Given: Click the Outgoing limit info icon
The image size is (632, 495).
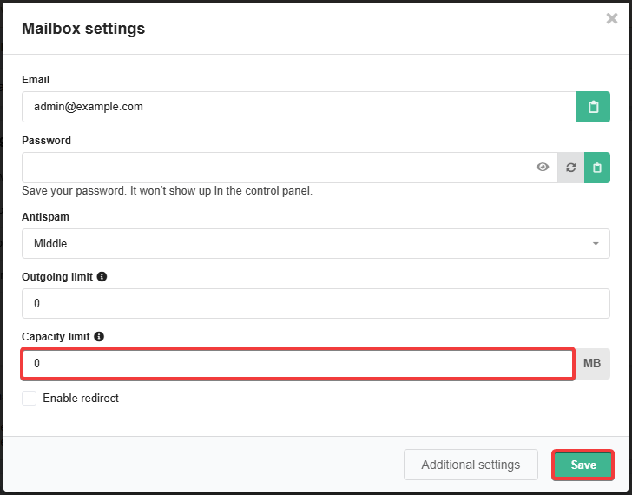Looking at the screenshot, I should (102, 276).
